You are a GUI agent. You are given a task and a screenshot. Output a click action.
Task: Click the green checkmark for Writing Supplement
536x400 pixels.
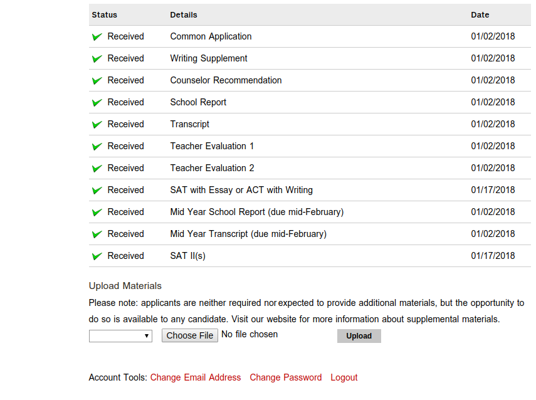97,58
